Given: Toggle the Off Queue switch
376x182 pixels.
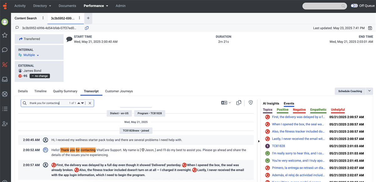Looking at the screenshot, I should coord(354,6).
